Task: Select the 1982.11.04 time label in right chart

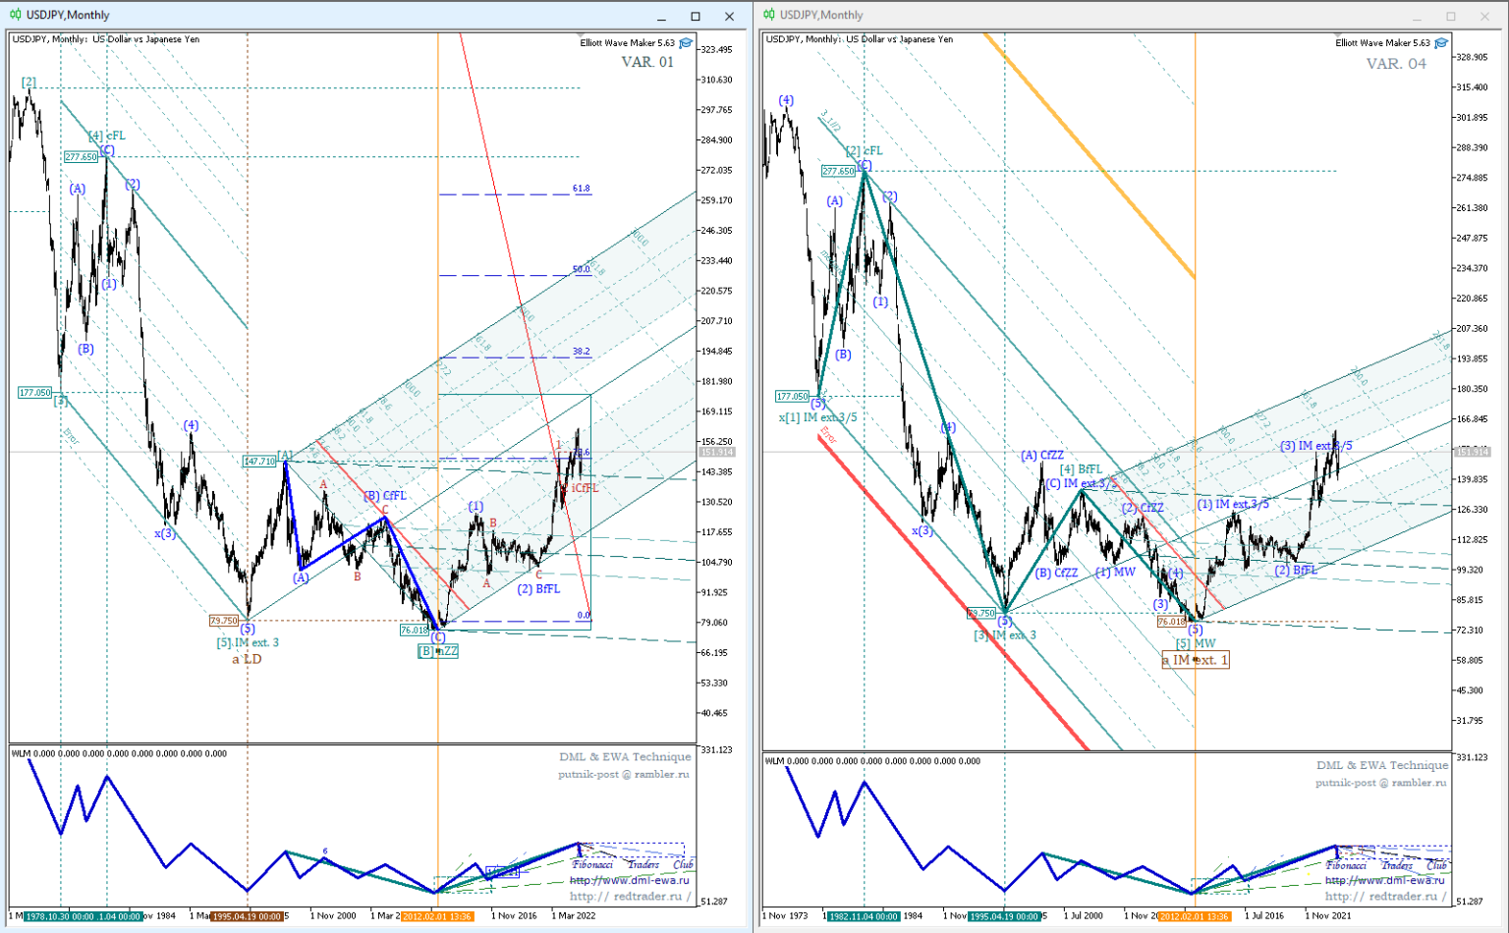Action: 863,916
